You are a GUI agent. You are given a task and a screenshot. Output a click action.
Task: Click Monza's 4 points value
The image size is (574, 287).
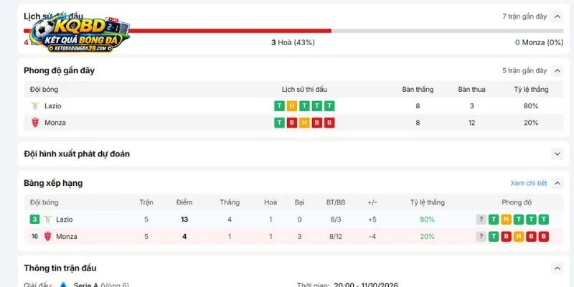point(184,237)
